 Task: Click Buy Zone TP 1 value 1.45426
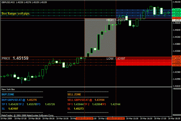13,104
